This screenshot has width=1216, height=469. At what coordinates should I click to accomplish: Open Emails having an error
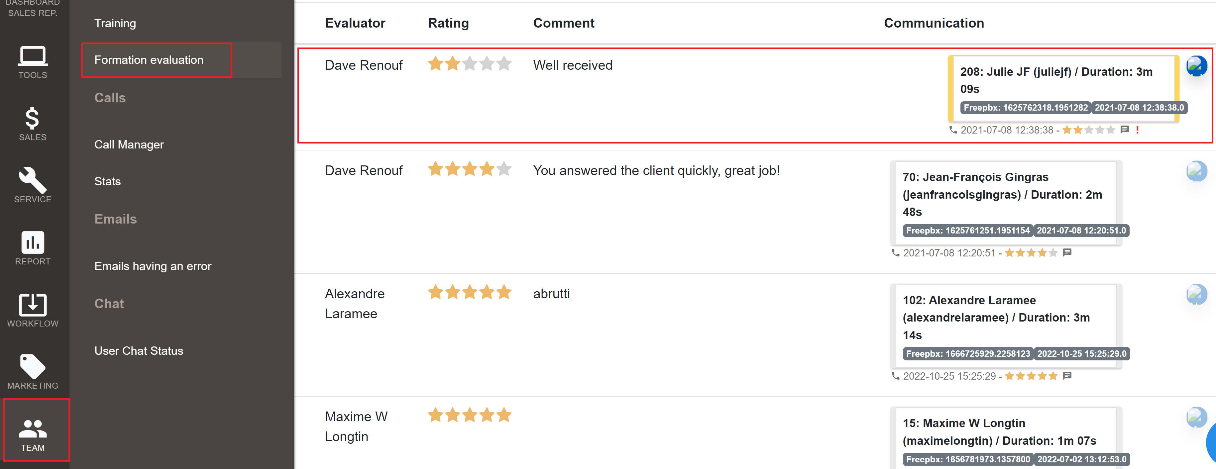(153, 266)
